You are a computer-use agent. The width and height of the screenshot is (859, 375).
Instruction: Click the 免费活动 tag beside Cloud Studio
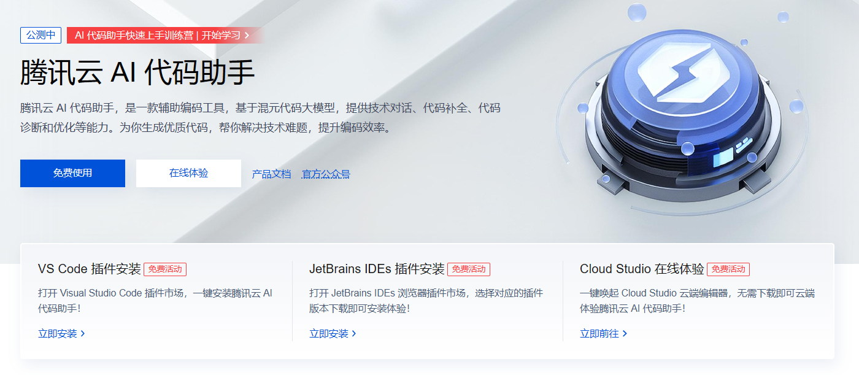pos(728,269)
